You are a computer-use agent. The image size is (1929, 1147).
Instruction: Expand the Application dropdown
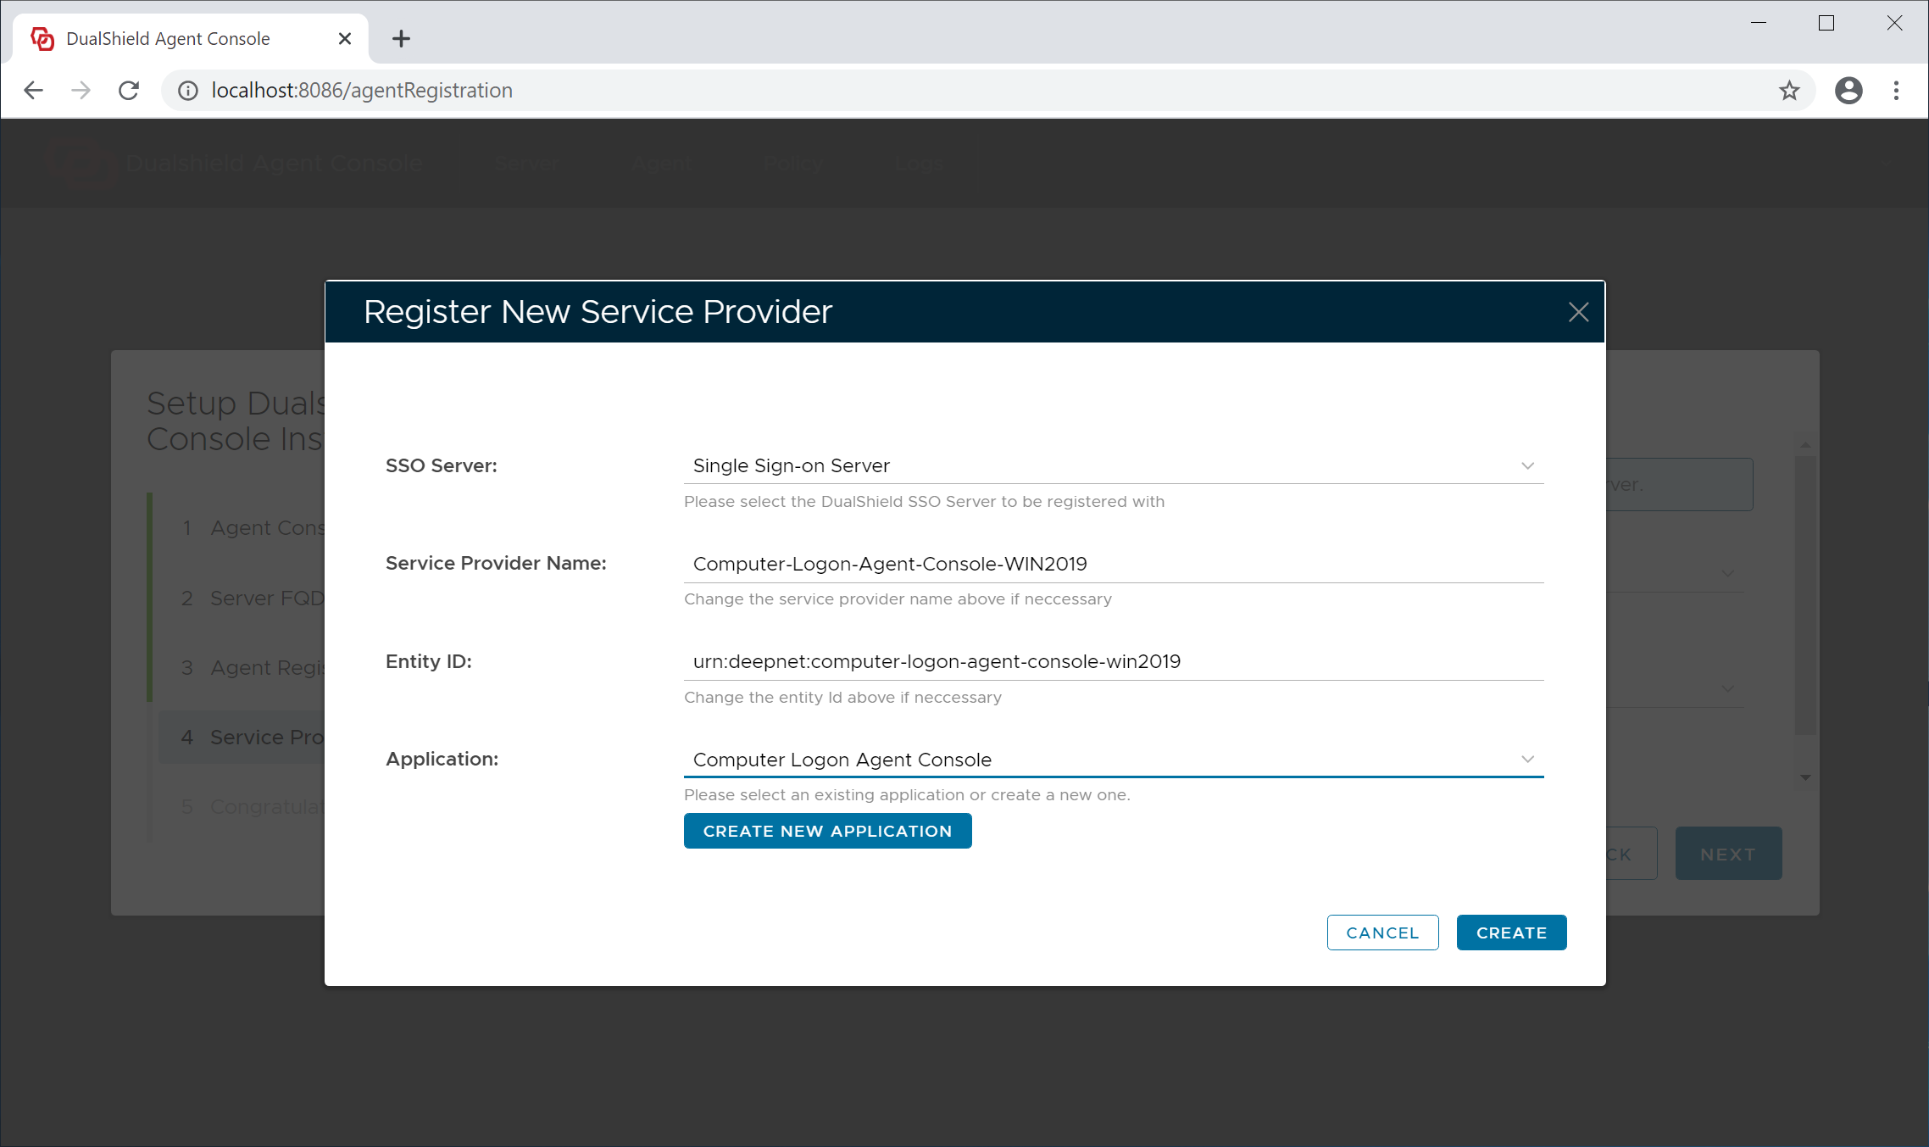point(1526,760)
